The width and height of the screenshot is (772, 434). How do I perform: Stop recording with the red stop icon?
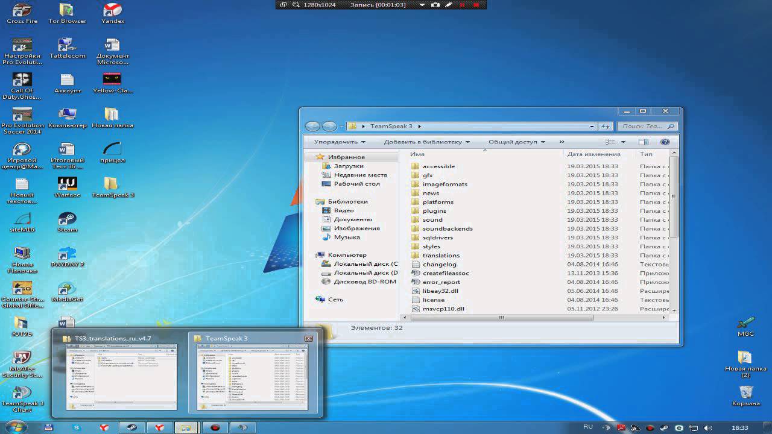476,5
